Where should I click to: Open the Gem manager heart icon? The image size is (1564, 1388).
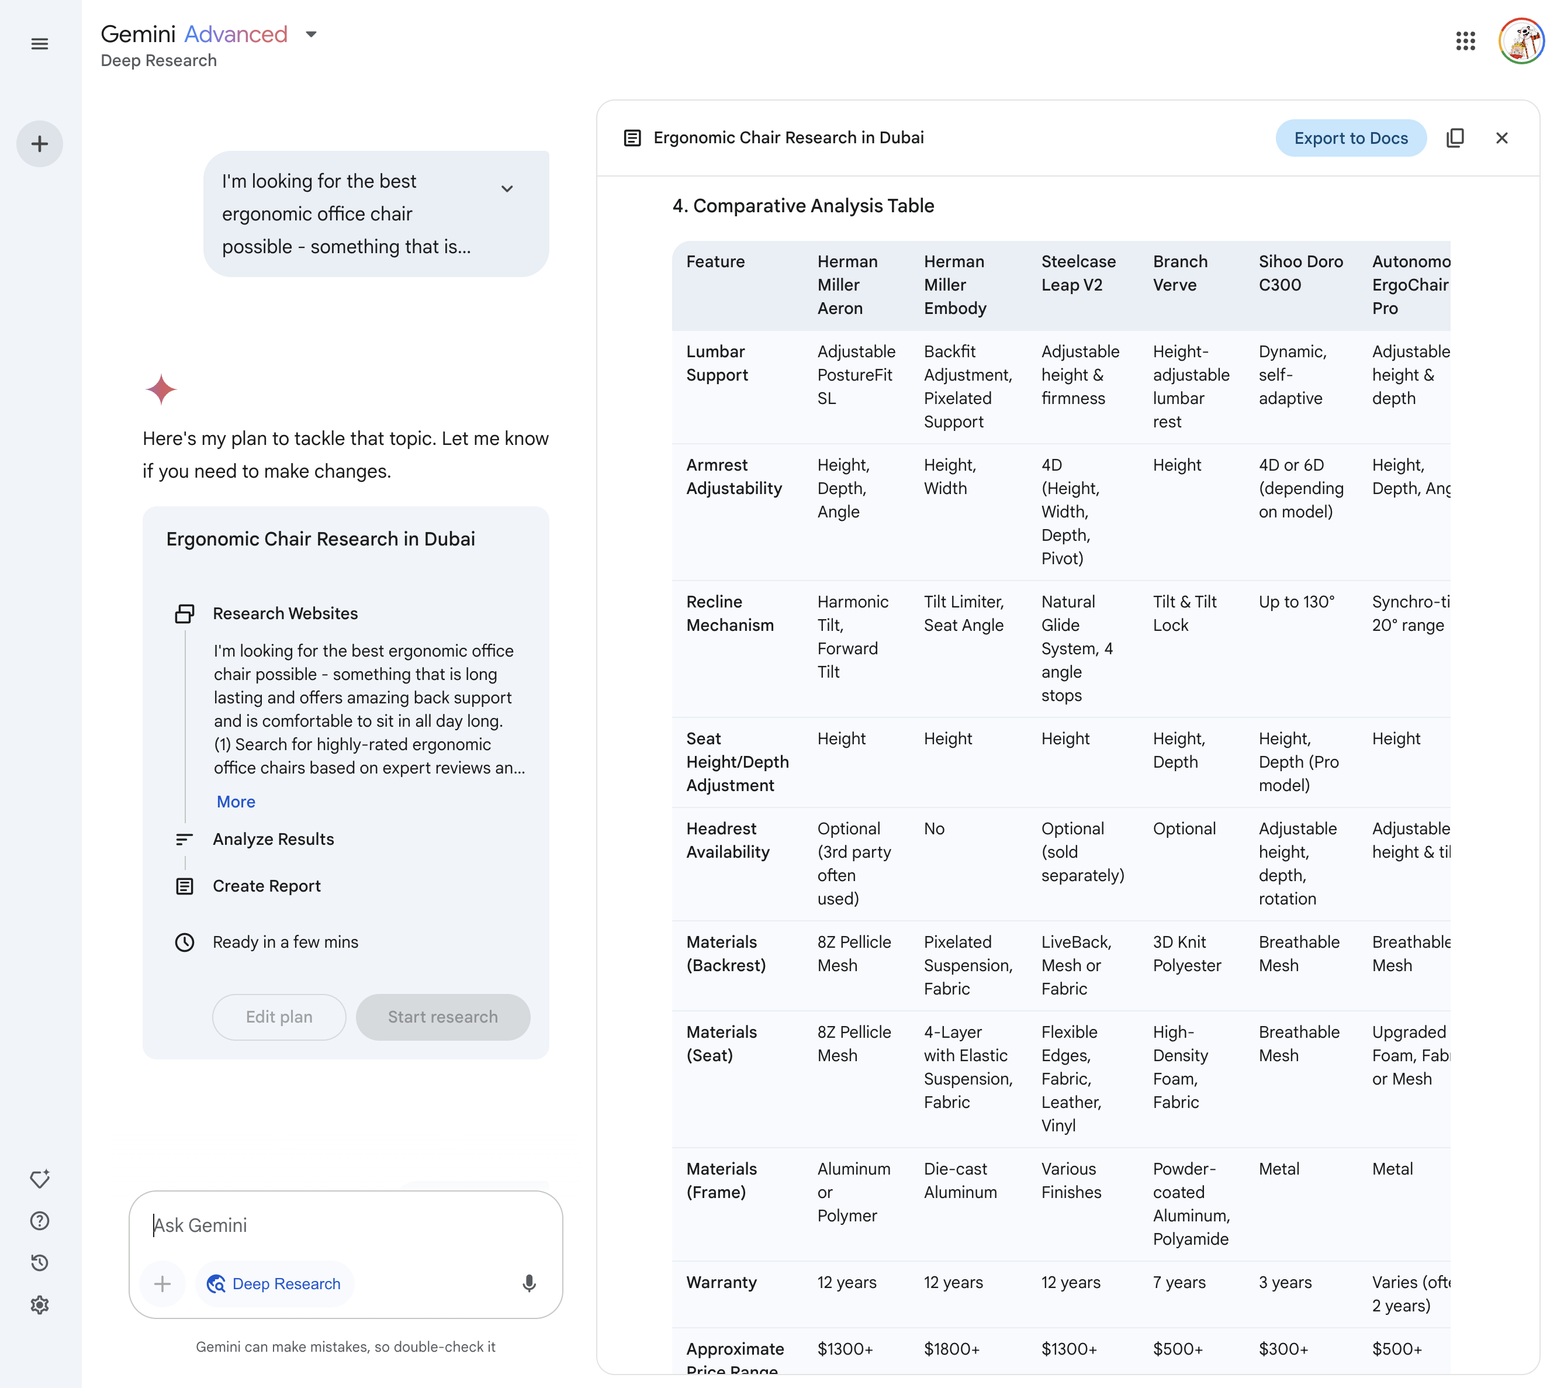tap(40, 1179)
